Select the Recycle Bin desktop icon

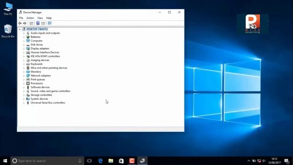pyautogui.click(x=8, y=31)
